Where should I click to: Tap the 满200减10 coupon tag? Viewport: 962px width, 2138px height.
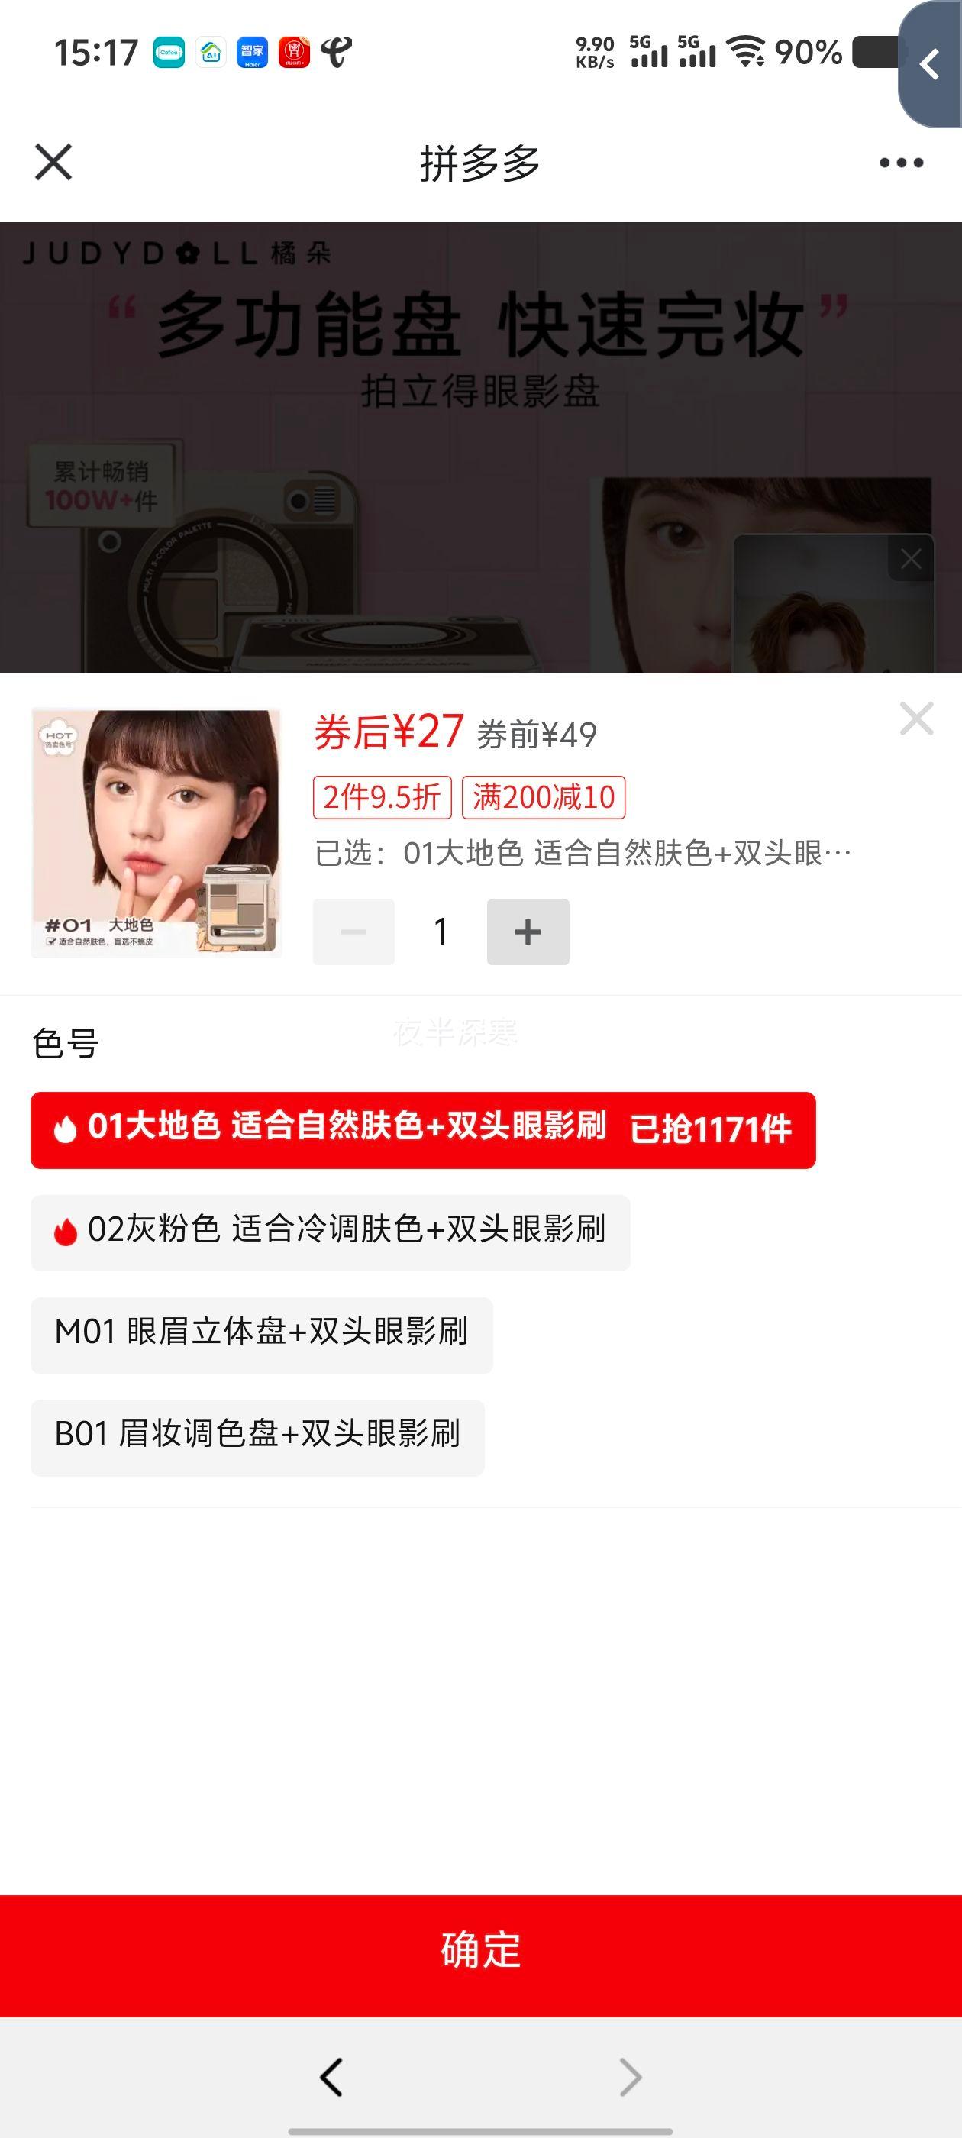pyautogui.click(x=544, y=798)
